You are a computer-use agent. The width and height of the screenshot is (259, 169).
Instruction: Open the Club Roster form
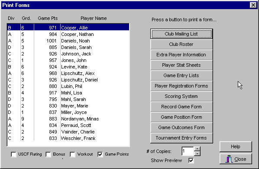pyautogui.click(x=181, y=44)
